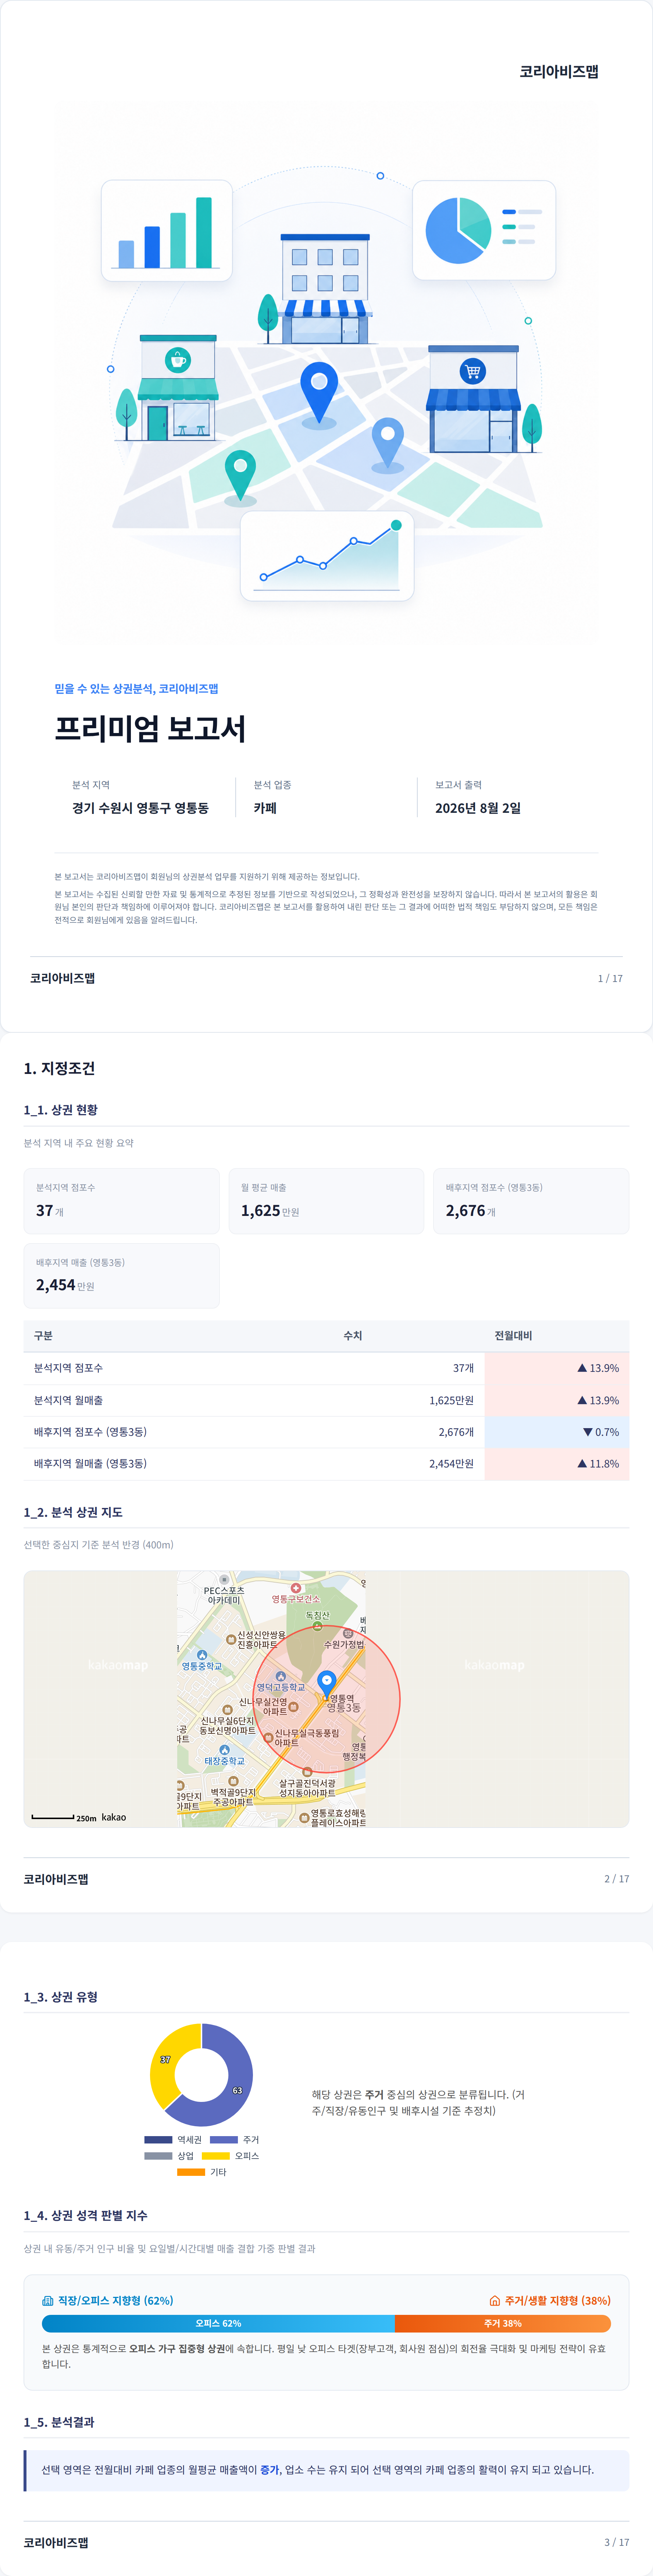Click the highlighted word 증가 in result
Screen dimensions: 653x2576
click(x=270, y=2470)
